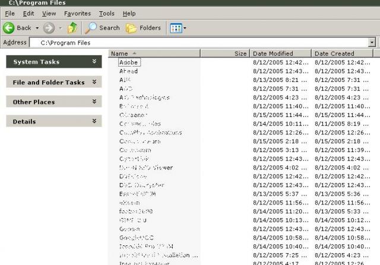Image resolution: width=380 pixels, height=265 pixels.
Task: Sort by the Size column header
Action: pos(225,53)
